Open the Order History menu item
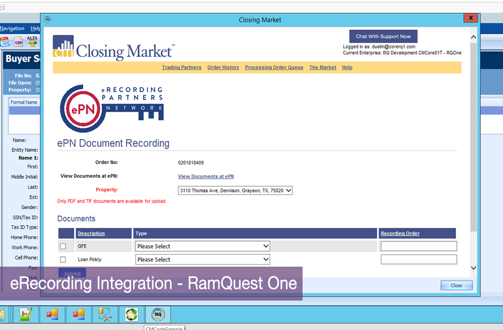The image size is (503, 330). (223, 67)
